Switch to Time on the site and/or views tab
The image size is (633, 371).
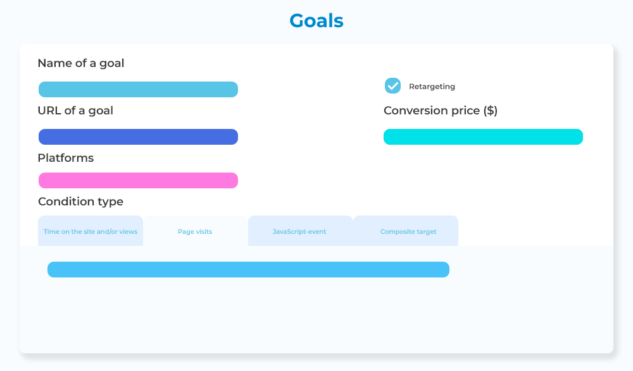click(x=91, y=231)
